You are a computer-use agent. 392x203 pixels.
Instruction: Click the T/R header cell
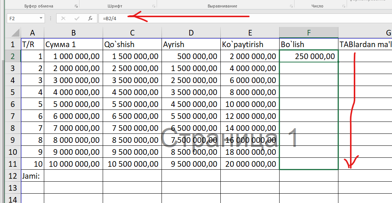(33, 44)
